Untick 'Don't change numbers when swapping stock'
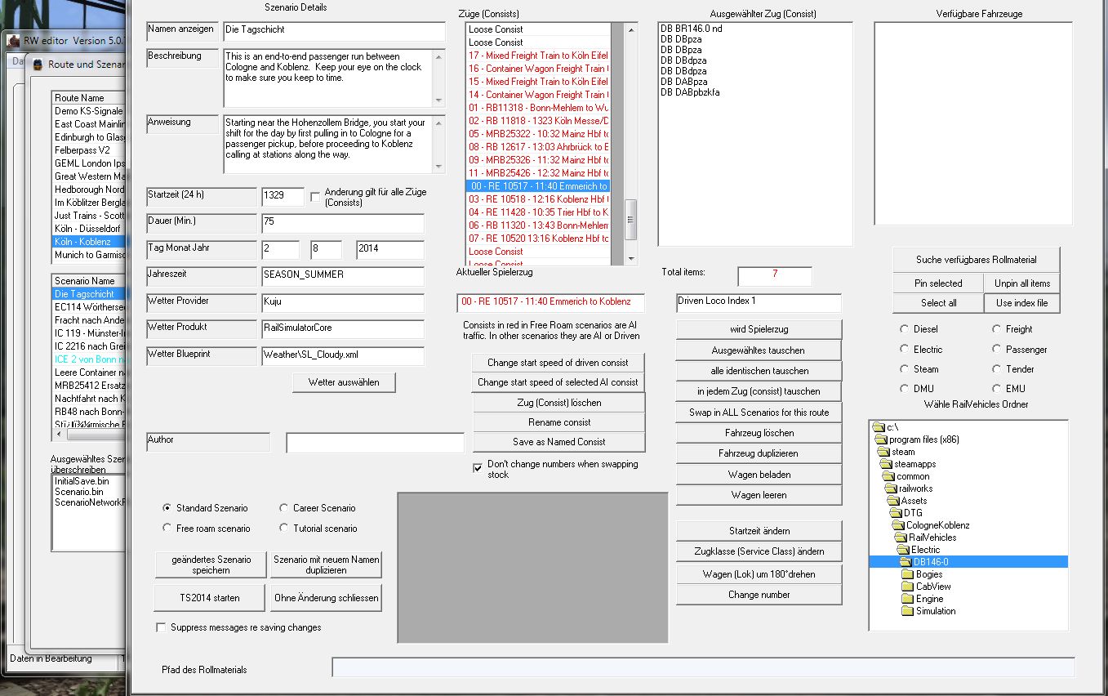 [x=478, y=468]
